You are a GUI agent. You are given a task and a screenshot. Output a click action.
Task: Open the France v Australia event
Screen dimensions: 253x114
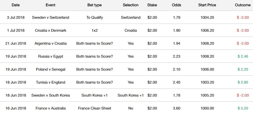click(50, 108)
